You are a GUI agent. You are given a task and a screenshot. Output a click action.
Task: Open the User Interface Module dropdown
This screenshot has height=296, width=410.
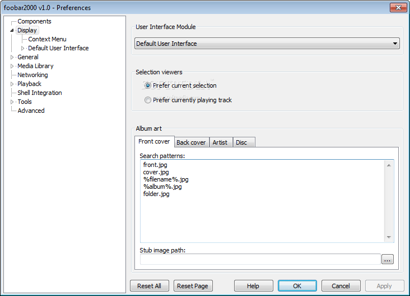(x=267, y=44)
